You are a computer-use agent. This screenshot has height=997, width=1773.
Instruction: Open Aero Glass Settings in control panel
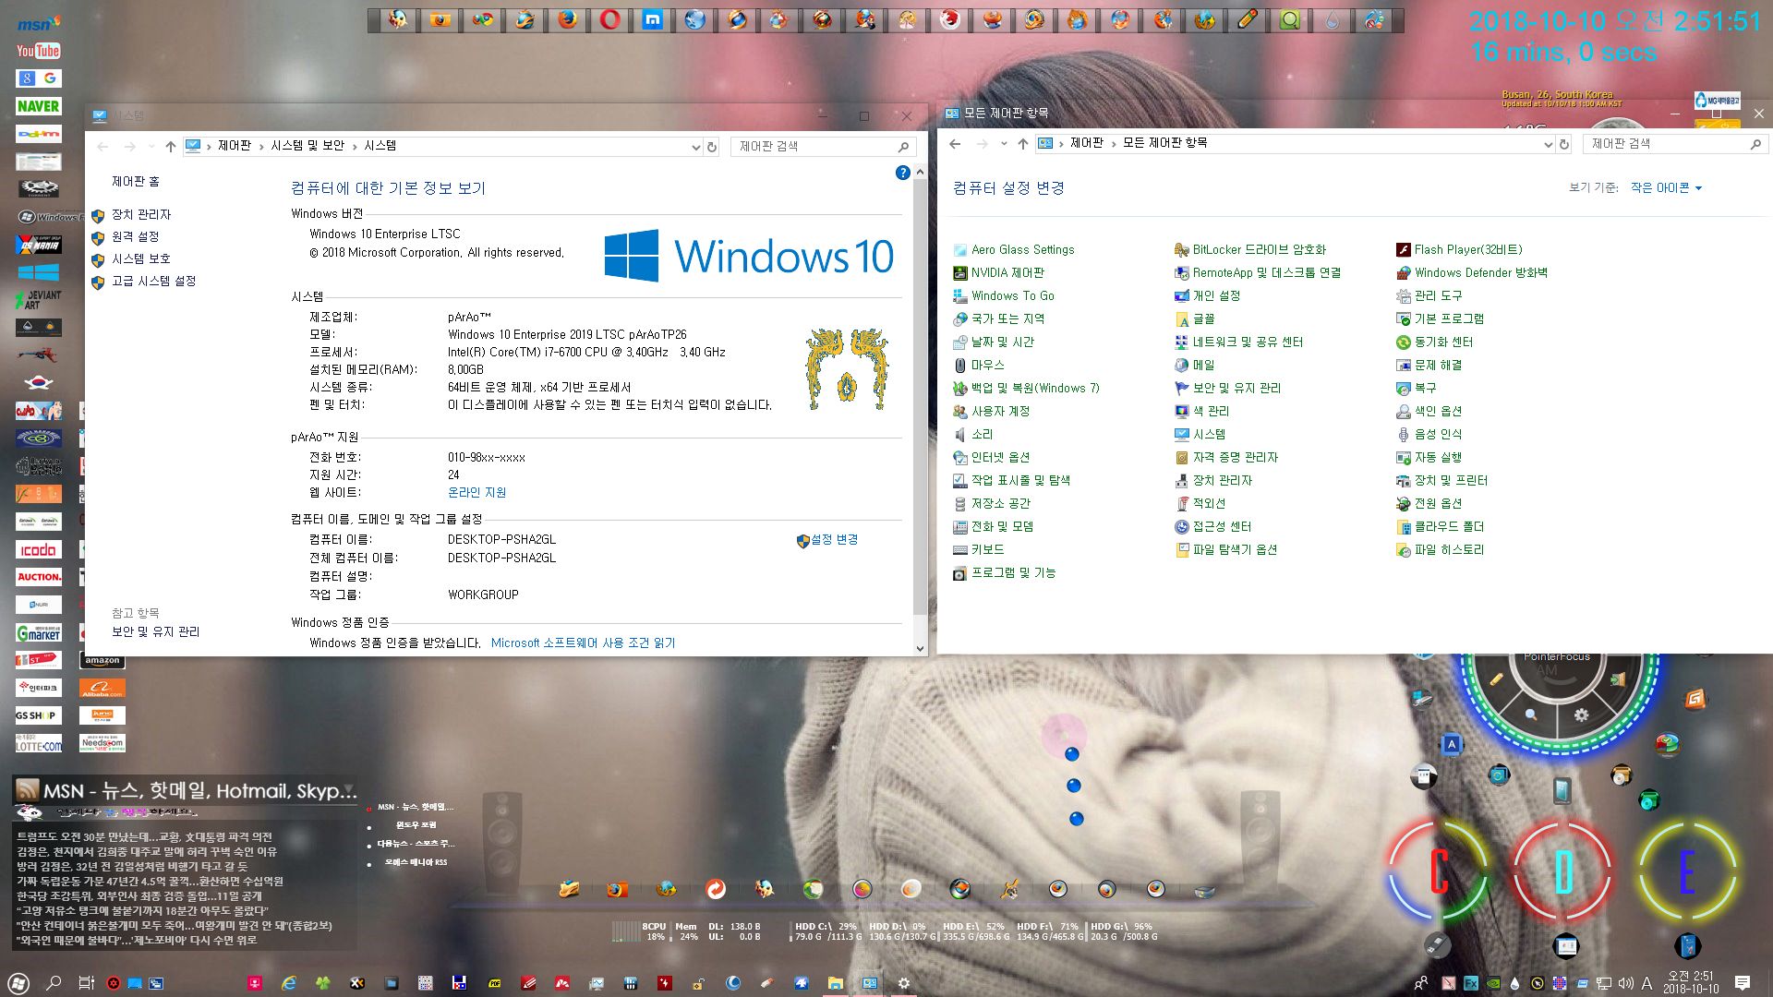1014,249
